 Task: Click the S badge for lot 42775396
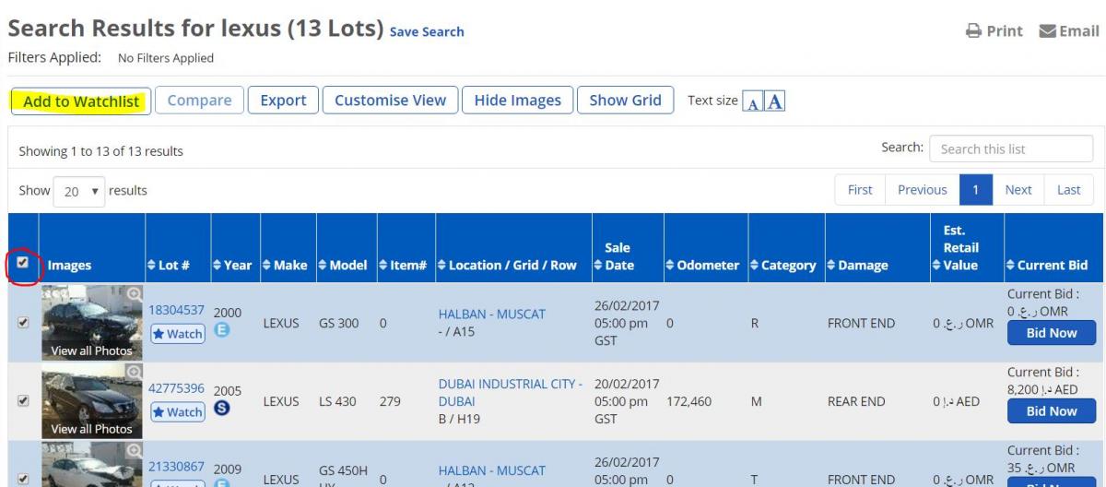[223, 410]
